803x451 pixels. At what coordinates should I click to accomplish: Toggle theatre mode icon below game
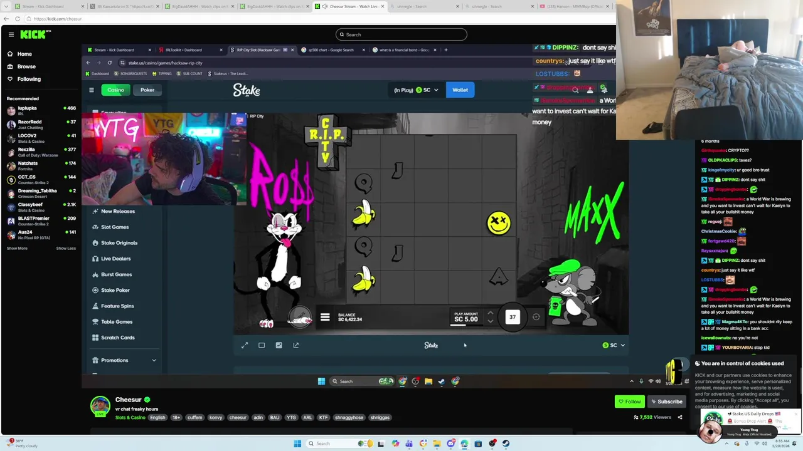(262, 345)
